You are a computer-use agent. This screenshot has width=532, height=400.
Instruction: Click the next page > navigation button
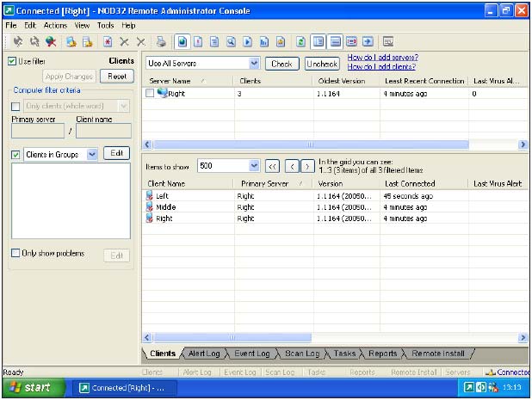pyautogui.click(x=307, y=166)
